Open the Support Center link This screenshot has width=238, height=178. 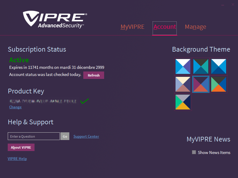click(86, 136)
